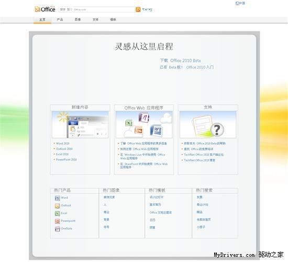Click the Bing logo beside the search box
This screenshot has height=262, width=288.
(147, 9)
